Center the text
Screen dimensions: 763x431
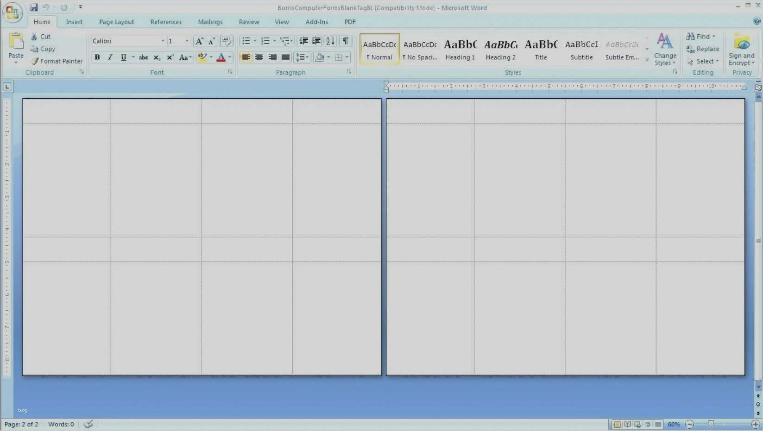click(x=259, y=57)
